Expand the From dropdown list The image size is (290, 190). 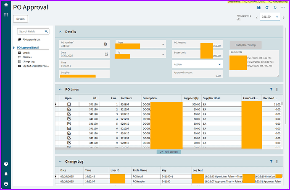[163, 44]
